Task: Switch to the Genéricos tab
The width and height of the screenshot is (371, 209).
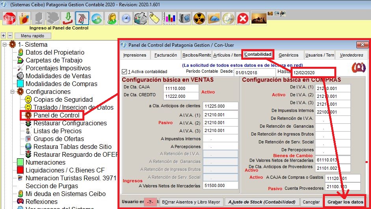Action: [289, 55]
